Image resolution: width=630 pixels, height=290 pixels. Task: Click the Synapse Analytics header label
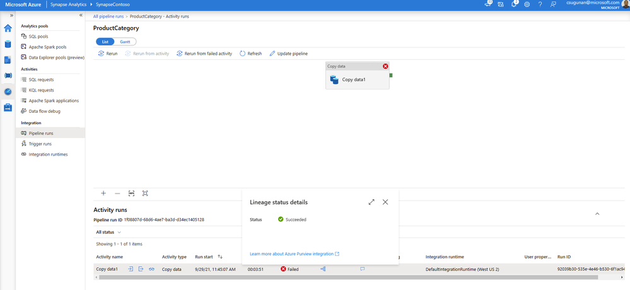click(68, 4)
